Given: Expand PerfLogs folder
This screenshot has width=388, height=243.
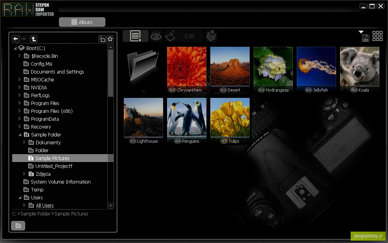Looking at the screenshot, I should (x=20, y=95).
